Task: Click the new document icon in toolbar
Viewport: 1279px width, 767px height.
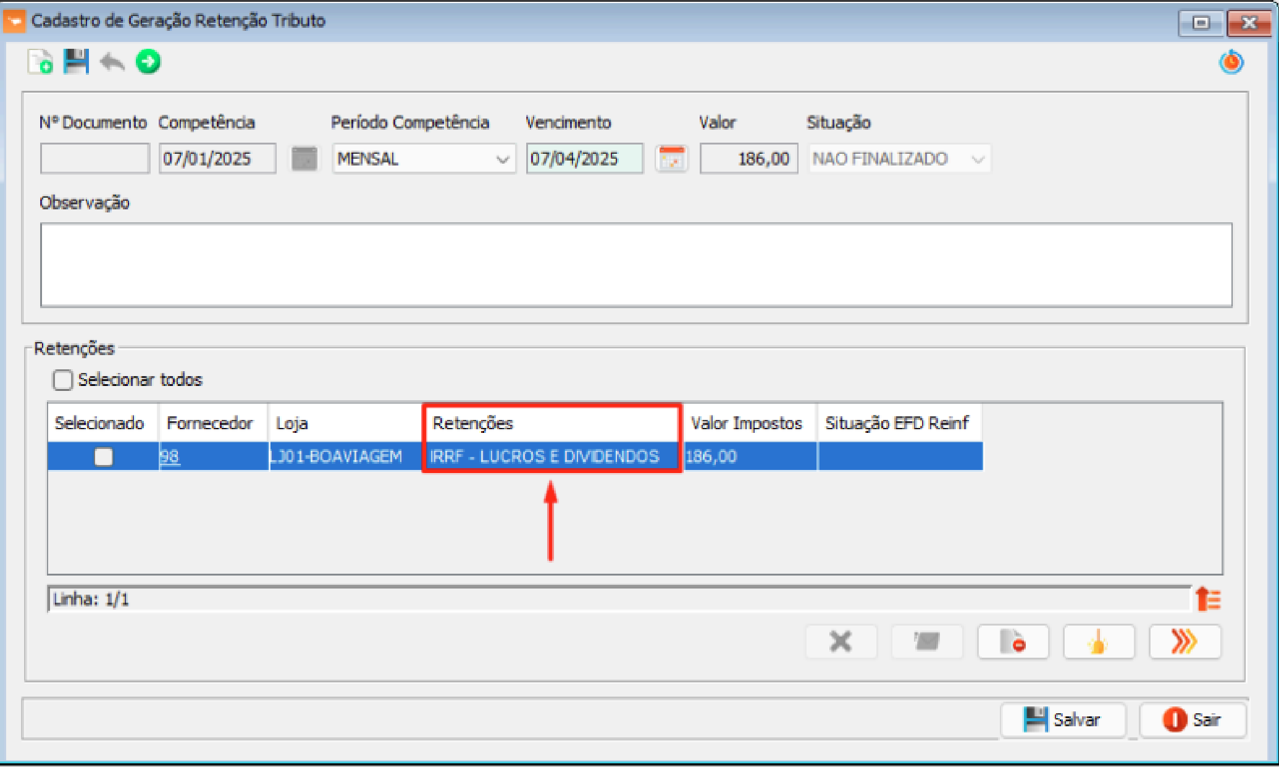Action: coord(40,62)
